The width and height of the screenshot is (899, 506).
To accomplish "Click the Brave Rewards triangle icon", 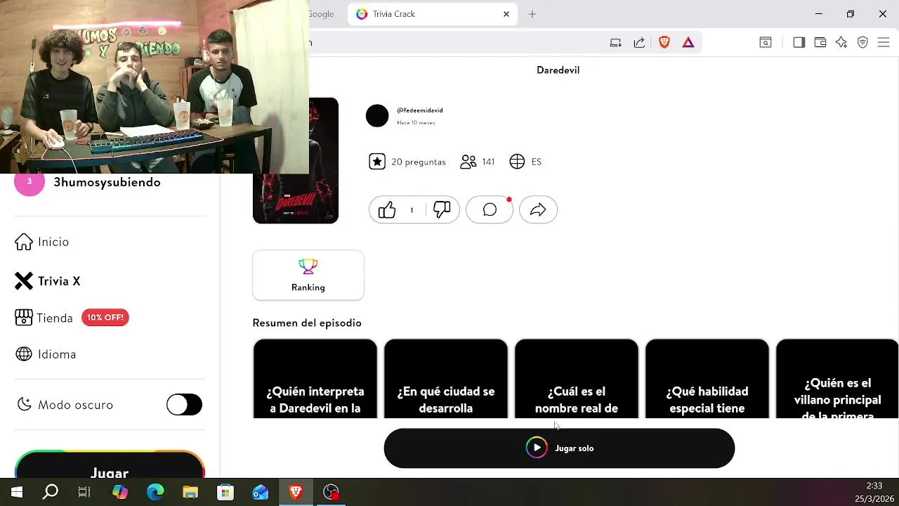I will pos(688,43).
